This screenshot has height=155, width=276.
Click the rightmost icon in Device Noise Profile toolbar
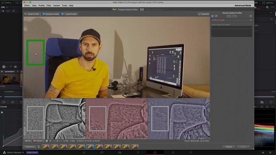coord(251,16)
